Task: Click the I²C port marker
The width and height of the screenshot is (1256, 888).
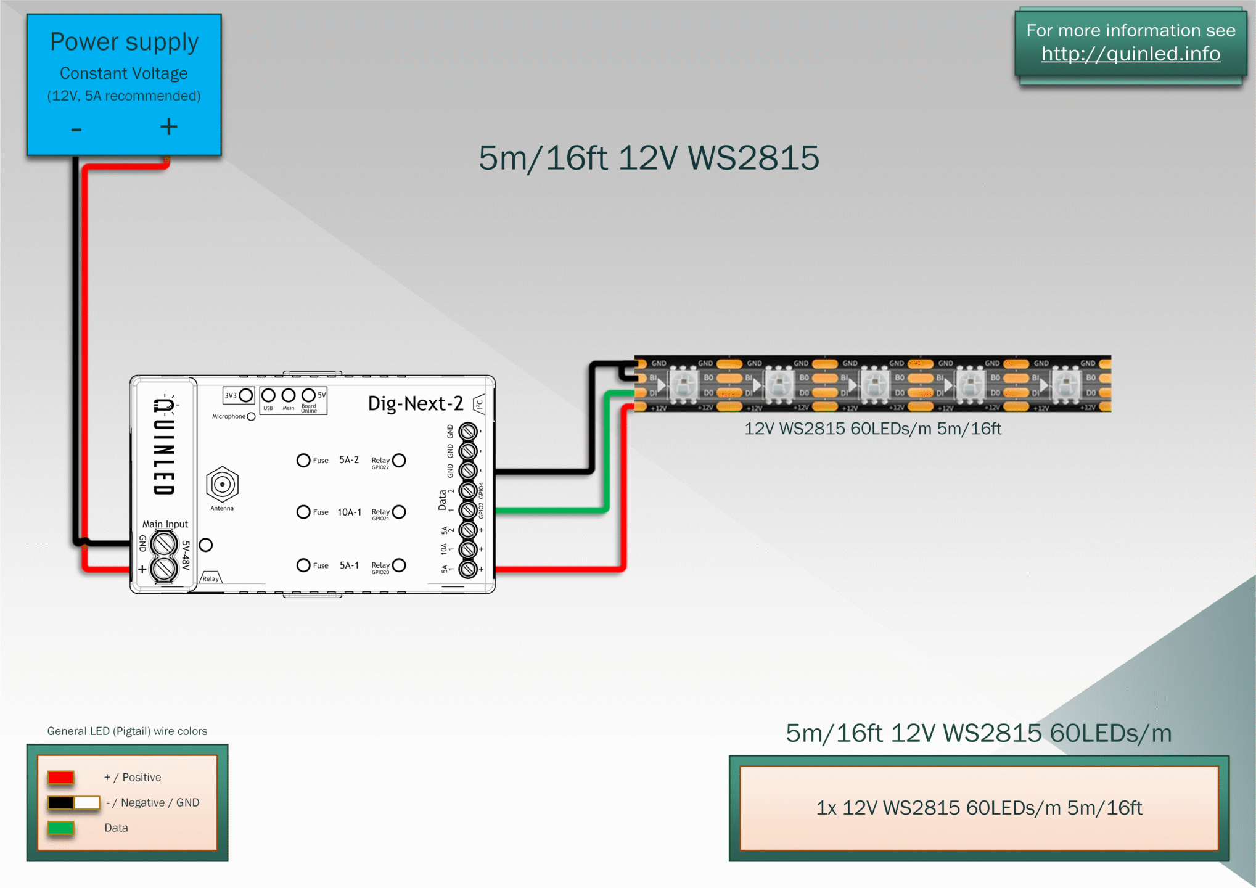Action: [x=478, y=405]
